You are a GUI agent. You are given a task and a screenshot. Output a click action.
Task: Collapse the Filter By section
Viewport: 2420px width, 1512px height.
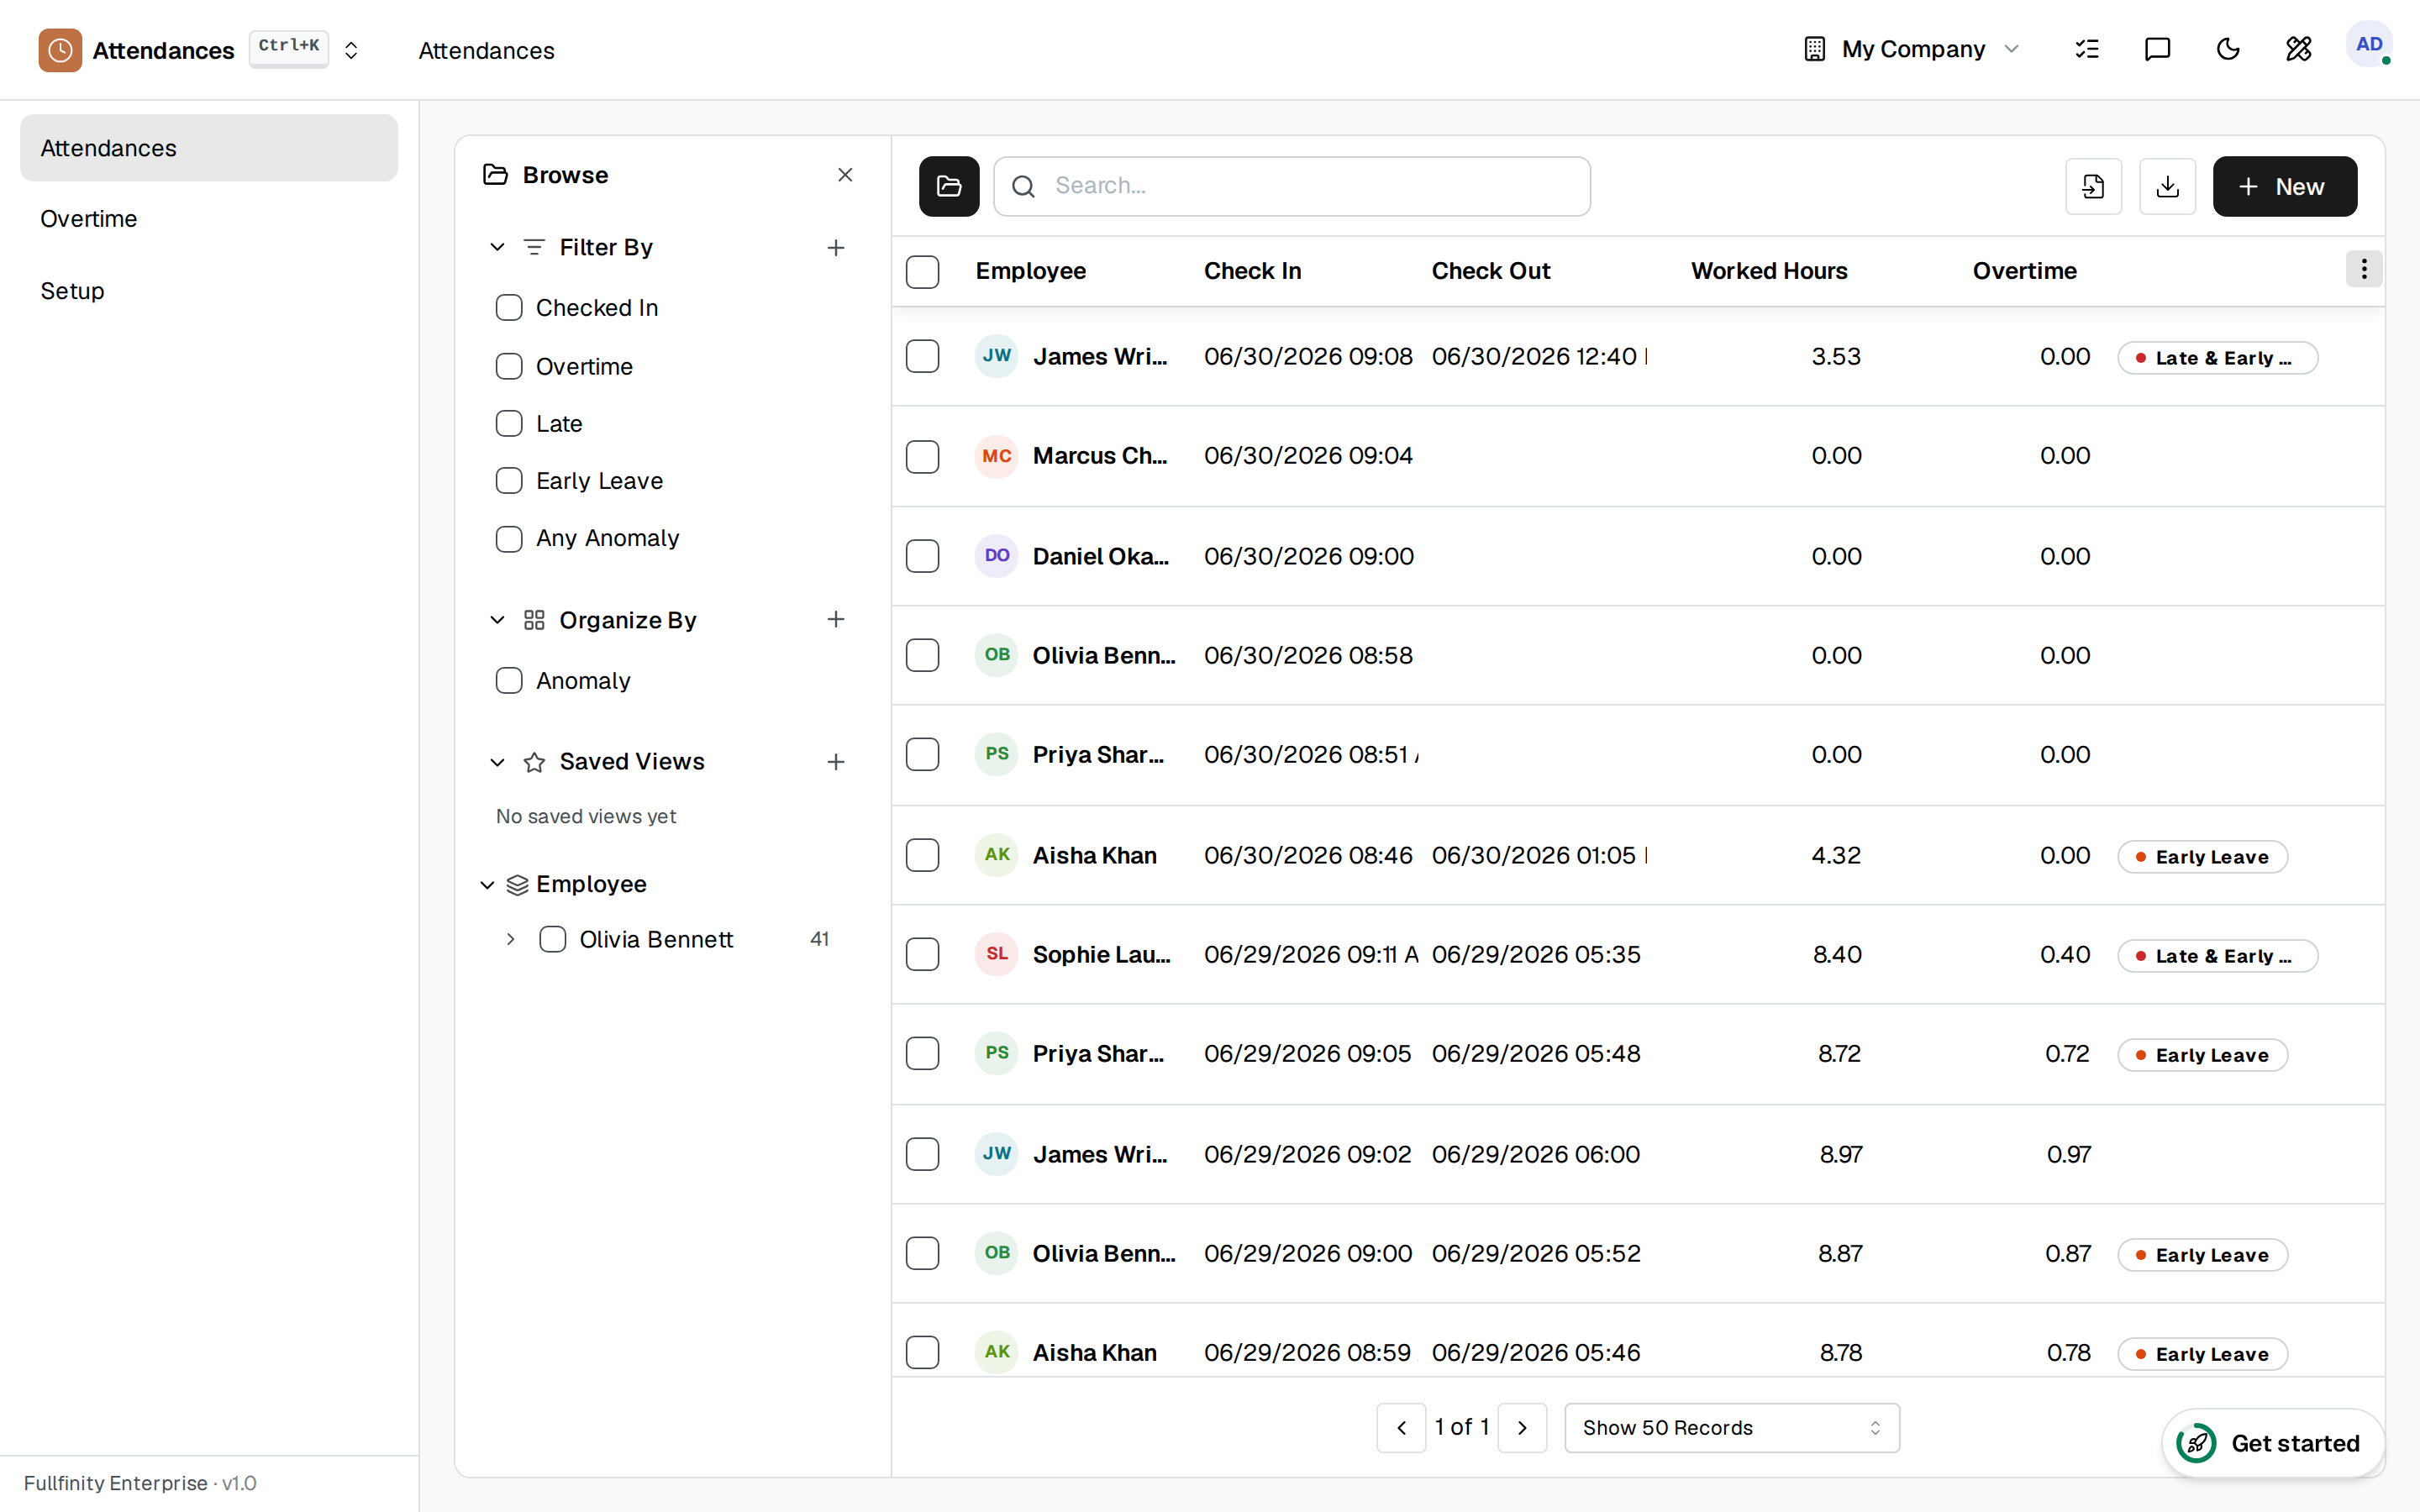pos(497,247)
